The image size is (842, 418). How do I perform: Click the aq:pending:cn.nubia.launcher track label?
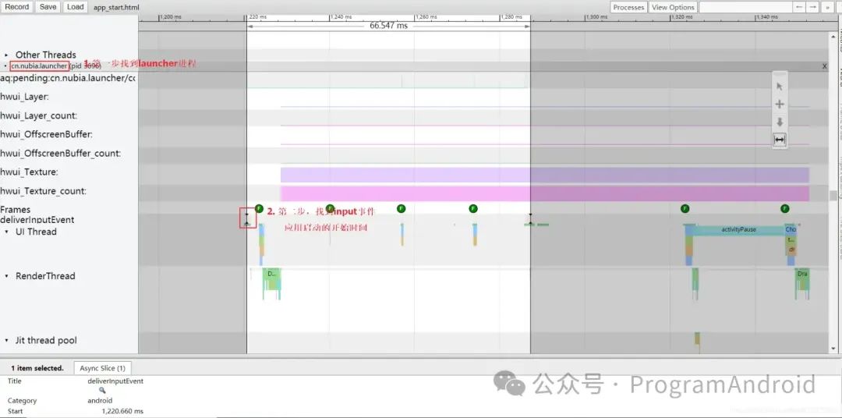[68, 79]
